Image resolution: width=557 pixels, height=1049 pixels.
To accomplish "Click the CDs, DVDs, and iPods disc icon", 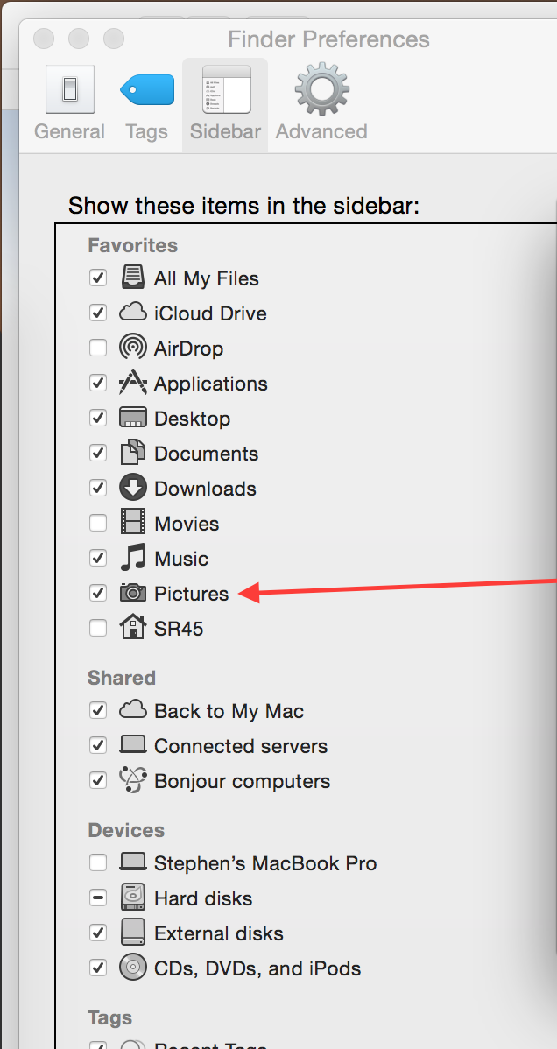I will point(132,968).
